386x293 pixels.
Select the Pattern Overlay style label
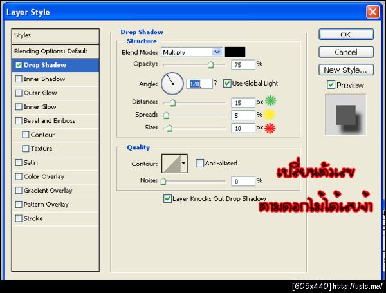point(46,205)
